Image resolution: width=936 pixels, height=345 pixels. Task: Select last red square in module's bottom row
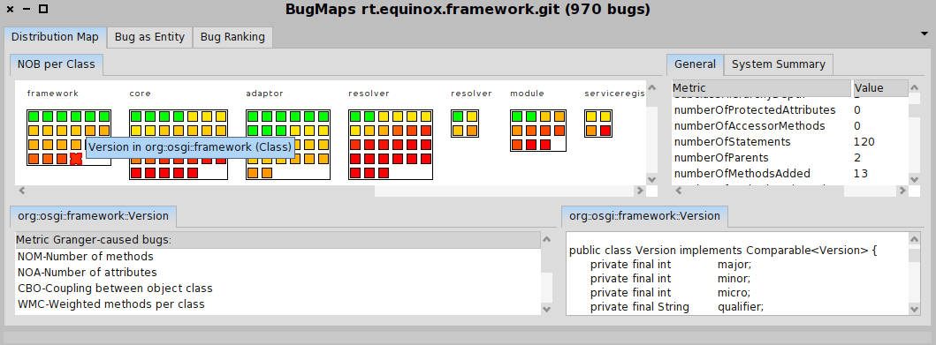[545, 144]
